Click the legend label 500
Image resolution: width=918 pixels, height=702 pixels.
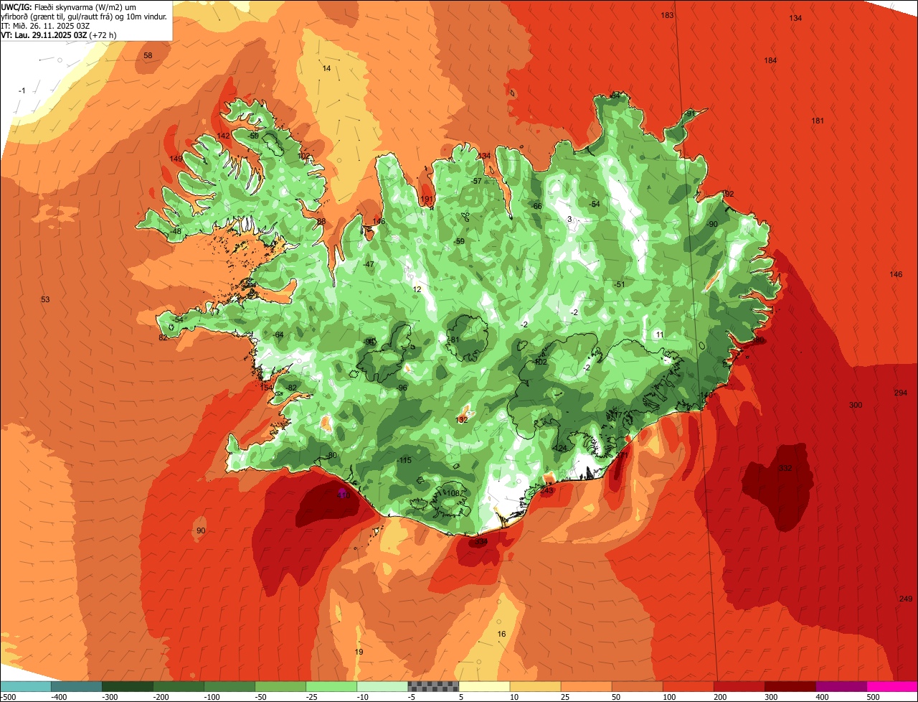click(873, 696)
